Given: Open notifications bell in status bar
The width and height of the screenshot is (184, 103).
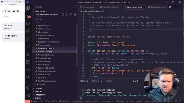Looking at the screenshot, I should pos(180,101).
